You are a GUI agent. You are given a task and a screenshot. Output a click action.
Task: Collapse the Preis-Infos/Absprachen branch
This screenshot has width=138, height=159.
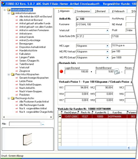[9, 74]
